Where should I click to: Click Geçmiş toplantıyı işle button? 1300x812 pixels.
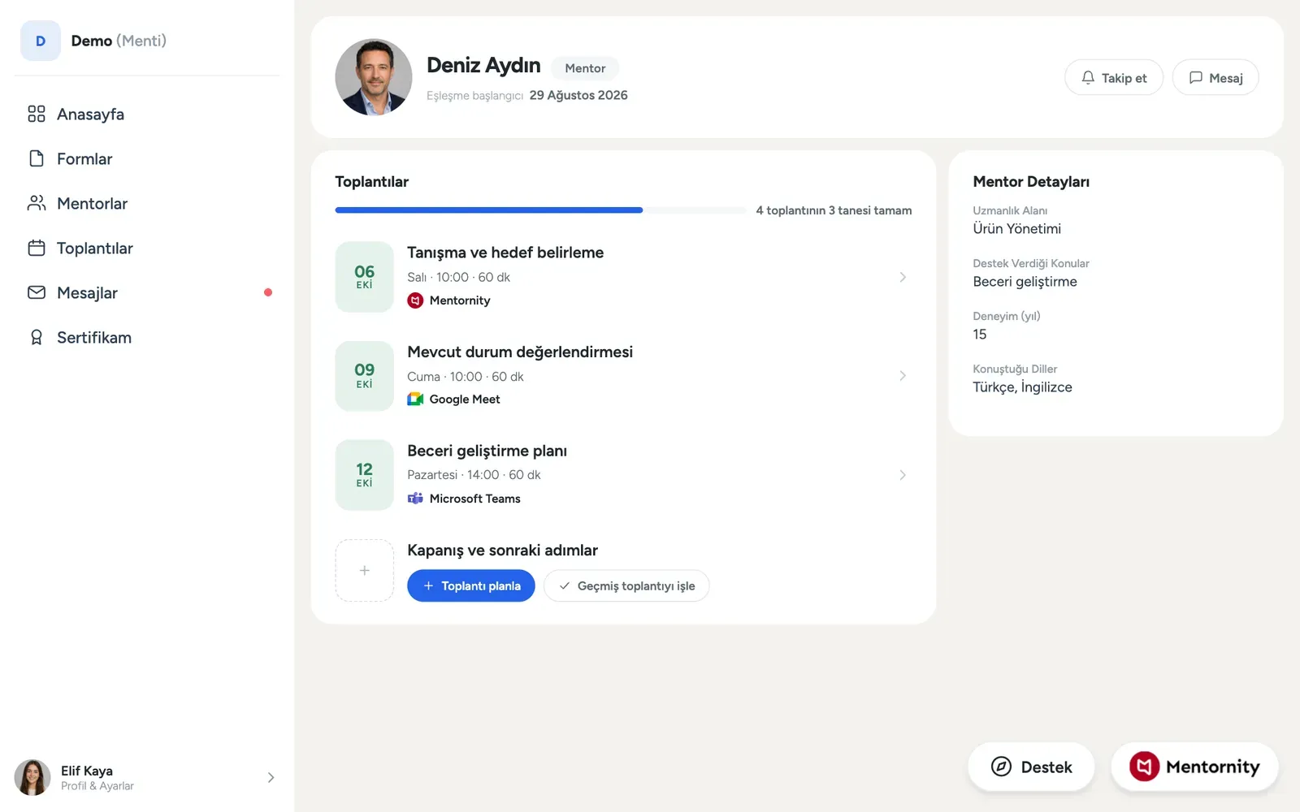click(626, 585)
